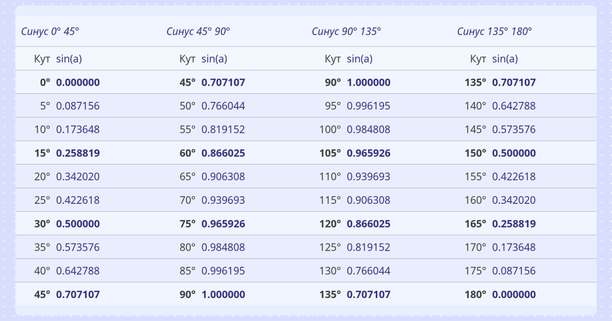
Task: Select the 'Синус 45° 90°' table heading
Action: (x=198, y=31)
